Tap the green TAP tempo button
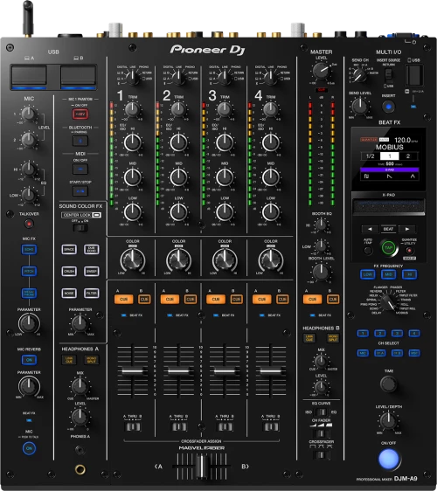The height and width of the screenshot is (491, 437). (x=388, y=248)
